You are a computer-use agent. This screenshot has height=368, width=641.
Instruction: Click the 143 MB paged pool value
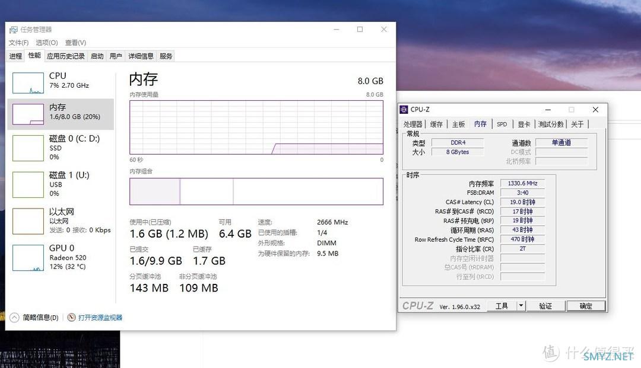coord(149,288)
